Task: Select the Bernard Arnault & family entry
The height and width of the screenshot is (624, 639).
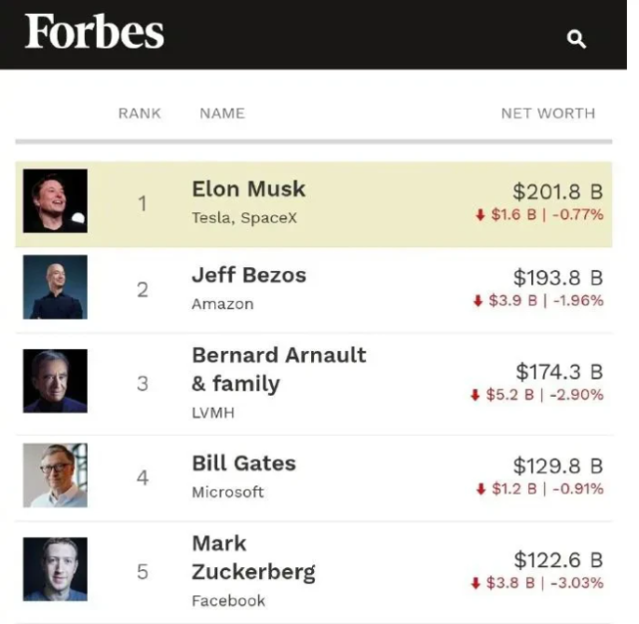Action: (278, 369)
